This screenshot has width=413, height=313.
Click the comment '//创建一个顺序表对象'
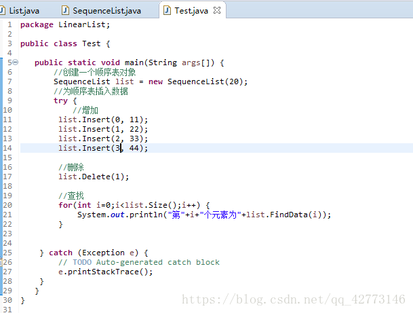[95, 72]
